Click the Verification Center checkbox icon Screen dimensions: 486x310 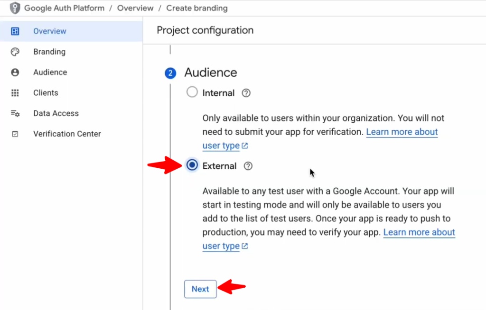pos(15,134)
